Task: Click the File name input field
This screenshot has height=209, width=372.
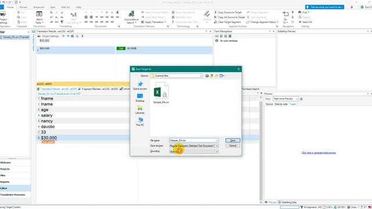Action: (x=194, y=140)
